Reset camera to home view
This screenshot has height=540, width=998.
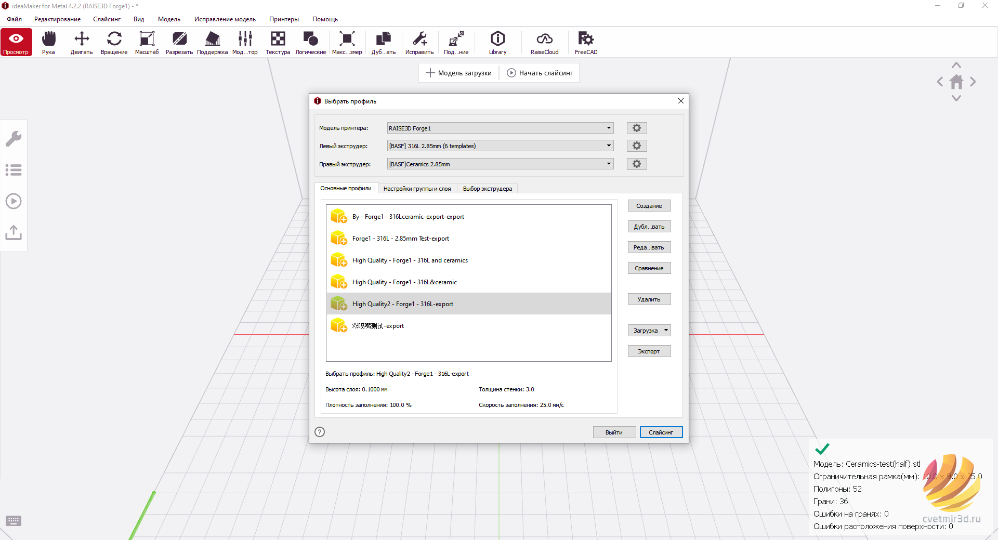pos(956,82)
